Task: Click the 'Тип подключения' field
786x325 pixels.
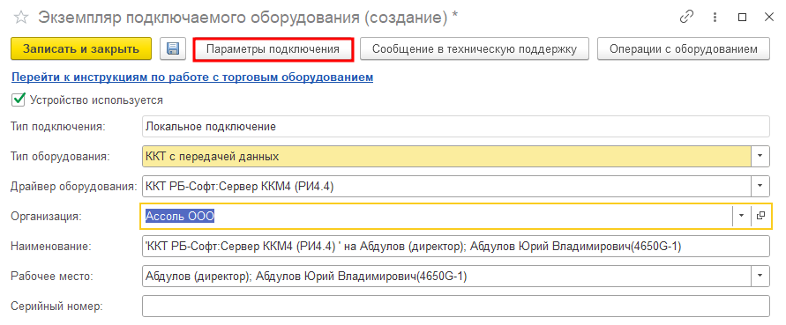Action: pos(456,127)
